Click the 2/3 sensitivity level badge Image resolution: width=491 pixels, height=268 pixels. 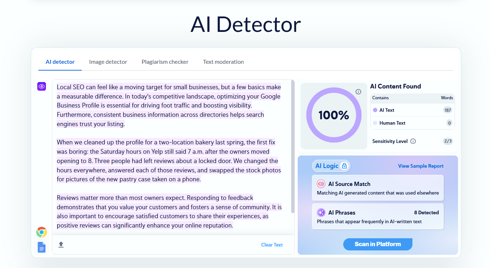[x=448, y=141]
